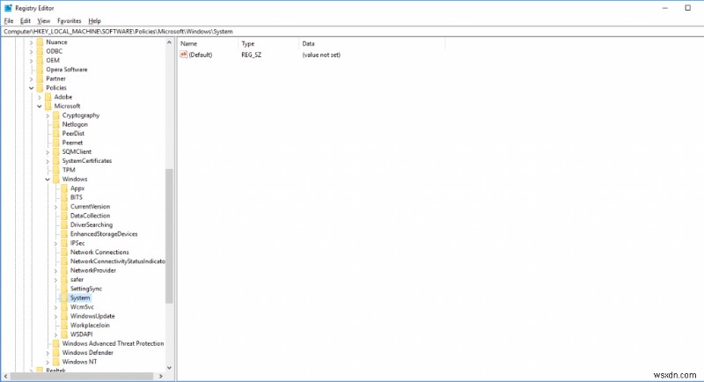Select the WorkplaceJoin key

click(x=90, y=325)
